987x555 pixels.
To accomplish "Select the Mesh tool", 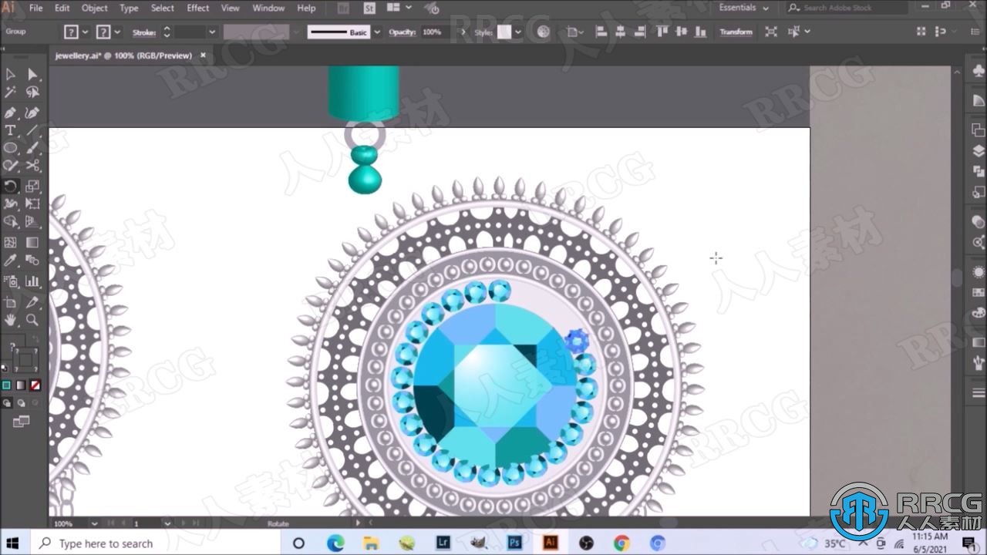I will coord(10,242).
